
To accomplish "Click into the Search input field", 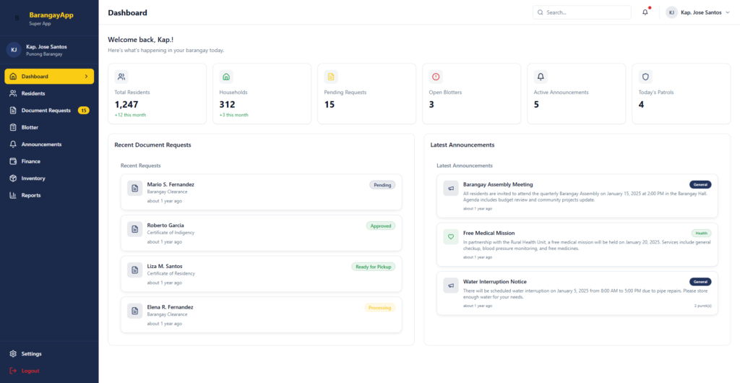I will 585,12.
